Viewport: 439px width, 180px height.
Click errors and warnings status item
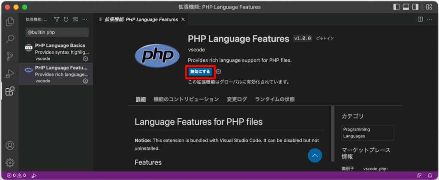(16, 176)
